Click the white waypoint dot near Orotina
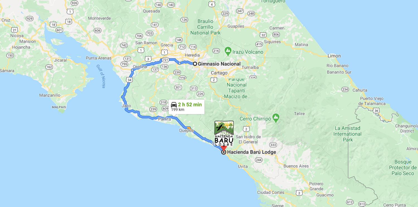 (x=132, y=70)
